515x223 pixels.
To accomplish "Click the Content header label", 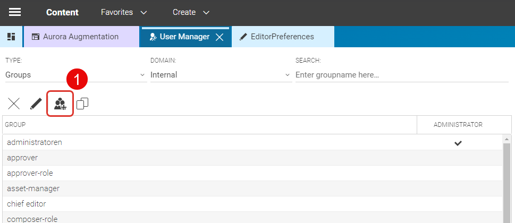I will click(62, 12).
